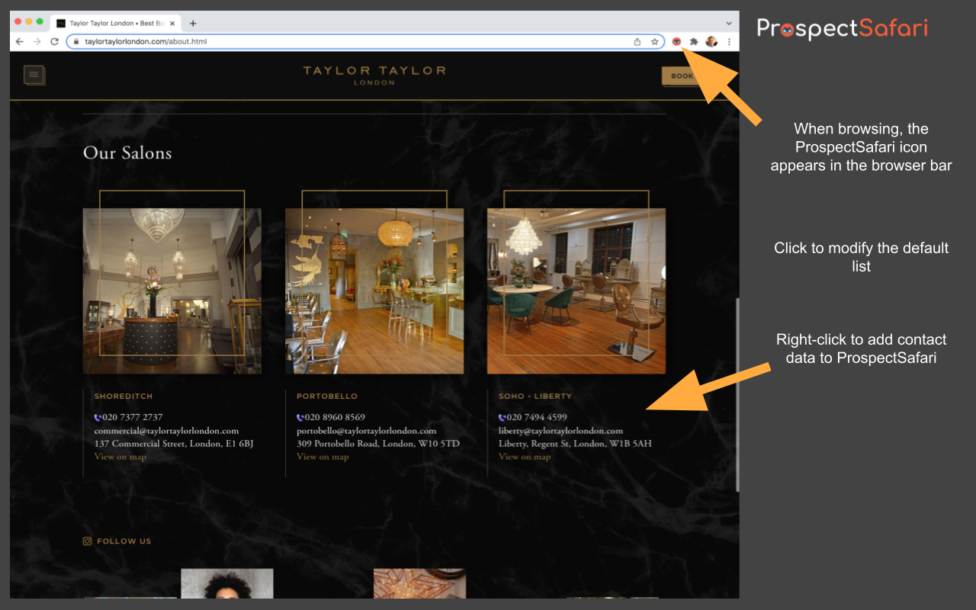This screenshot has width=976, height=610.
Task: Click the ProspectSafari extension icon
Action: pyautogui.click(x=676, y=41)
